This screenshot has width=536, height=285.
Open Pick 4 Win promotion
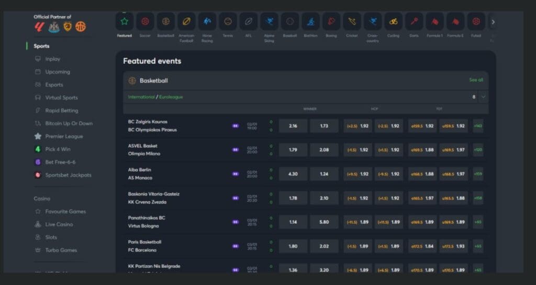[x=58, y=149]
